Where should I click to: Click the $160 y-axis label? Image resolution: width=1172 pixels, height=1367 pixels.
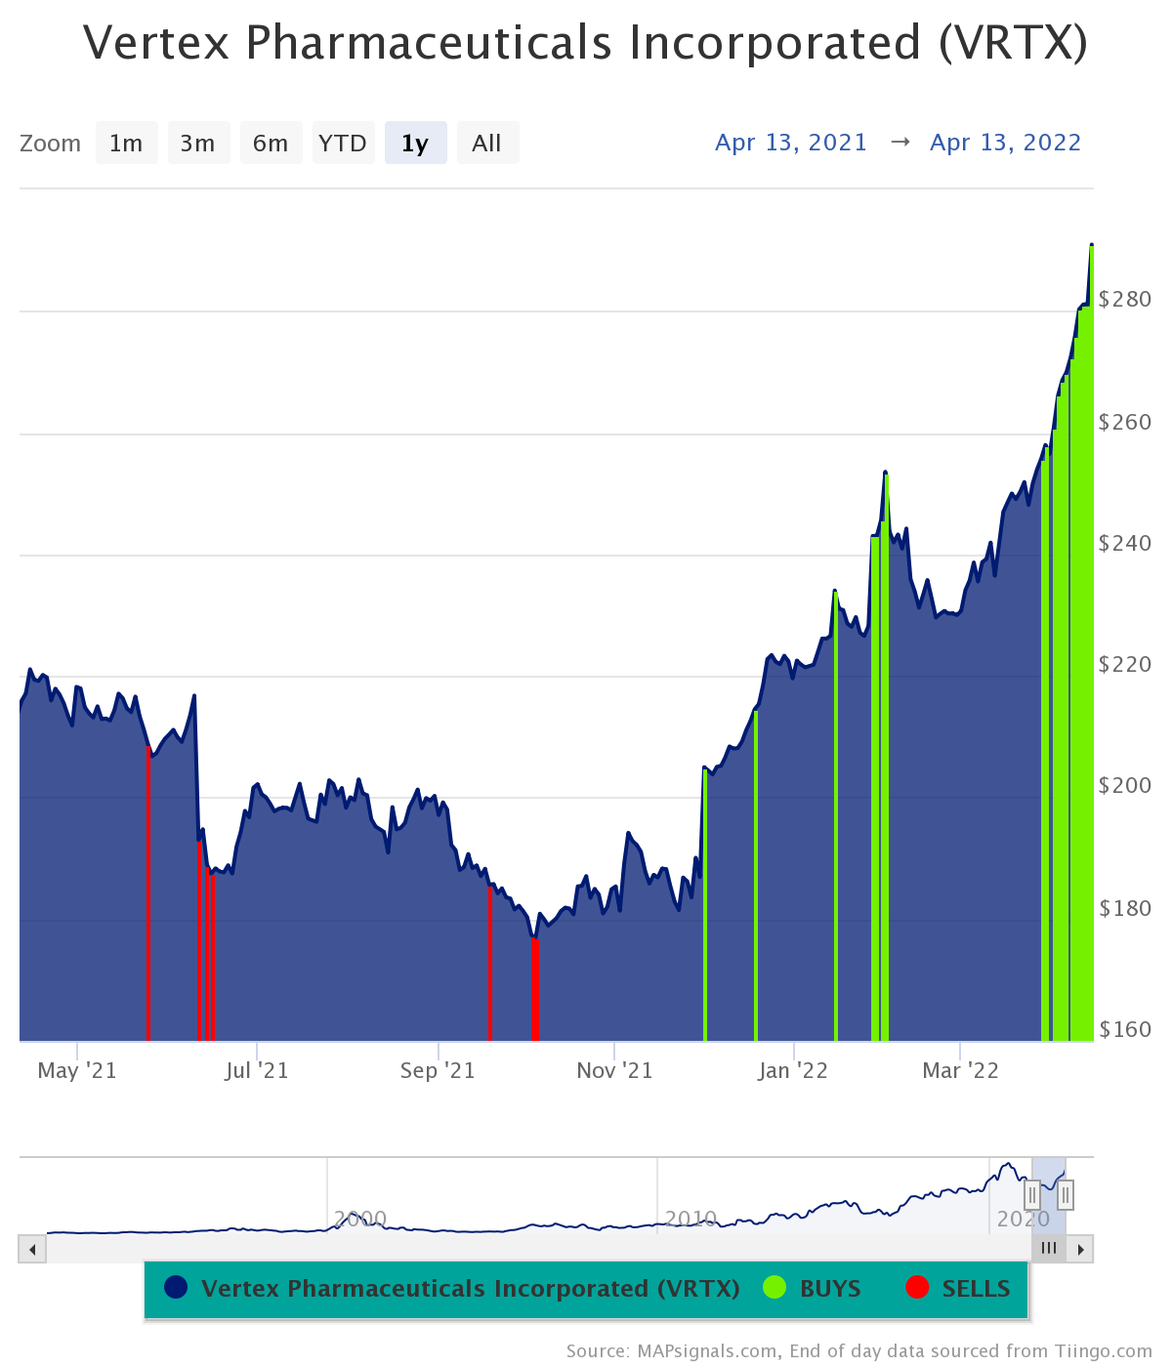[x=1125, y=1029]
